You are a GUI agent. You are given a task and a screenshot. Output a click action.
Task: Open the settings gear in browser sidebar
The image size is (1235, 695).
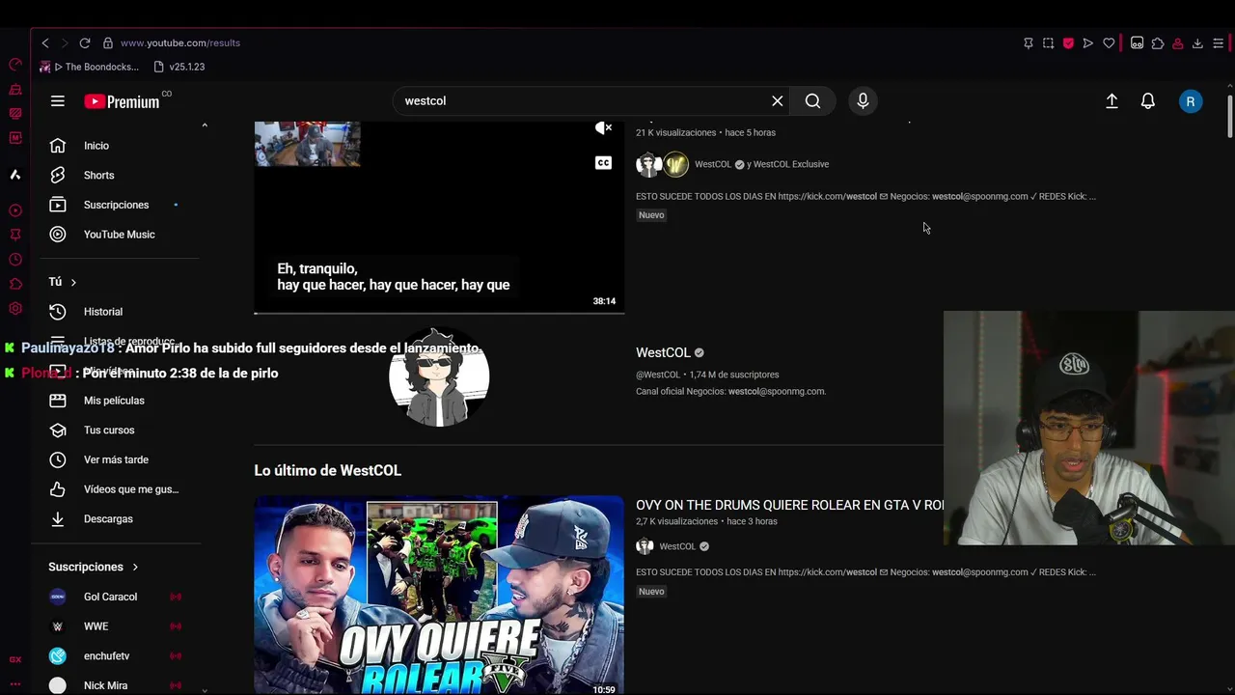[x=15, y=309]
